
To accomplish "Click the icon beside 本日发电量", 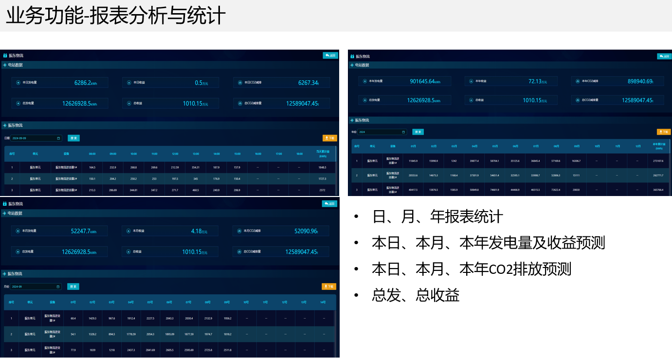I will tap(18, 83).
